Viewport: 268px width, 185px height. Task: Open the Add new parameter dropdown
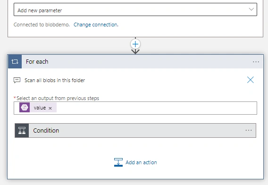click(135, 9)
